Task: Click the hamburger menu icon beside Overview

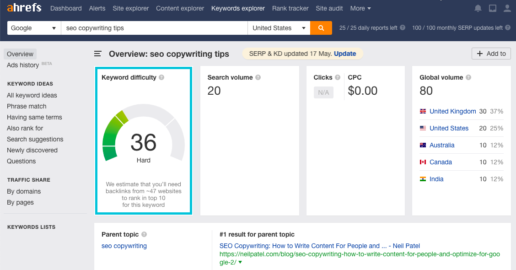Action: click(97, 54)
